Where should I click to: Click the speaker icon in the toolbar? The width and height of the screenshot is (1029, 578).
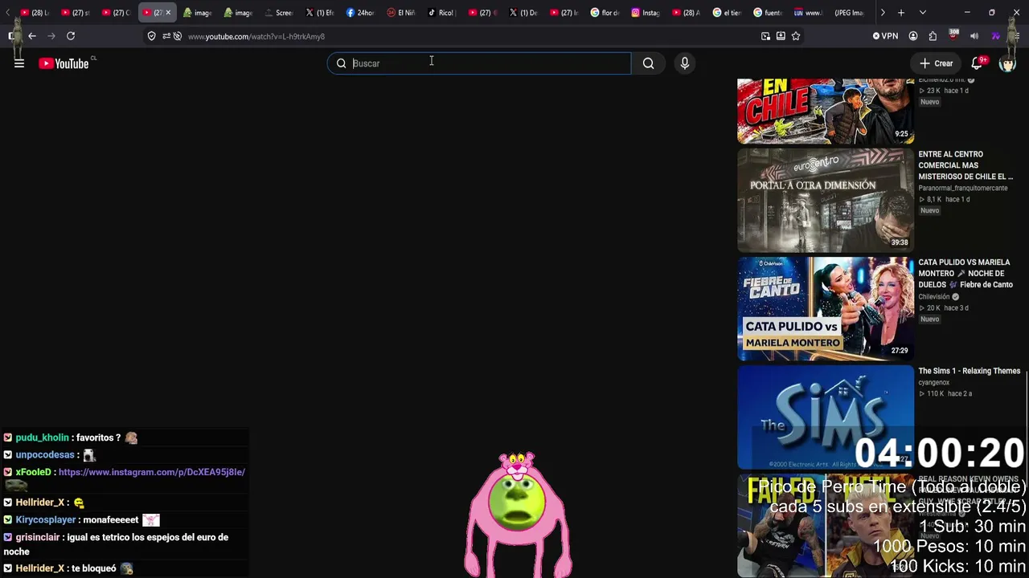coord(974,36)
